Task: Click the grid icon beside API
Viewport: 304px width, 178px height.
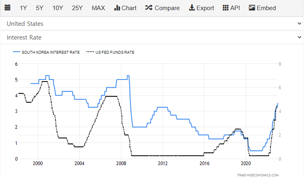Action: pos(225,8)
